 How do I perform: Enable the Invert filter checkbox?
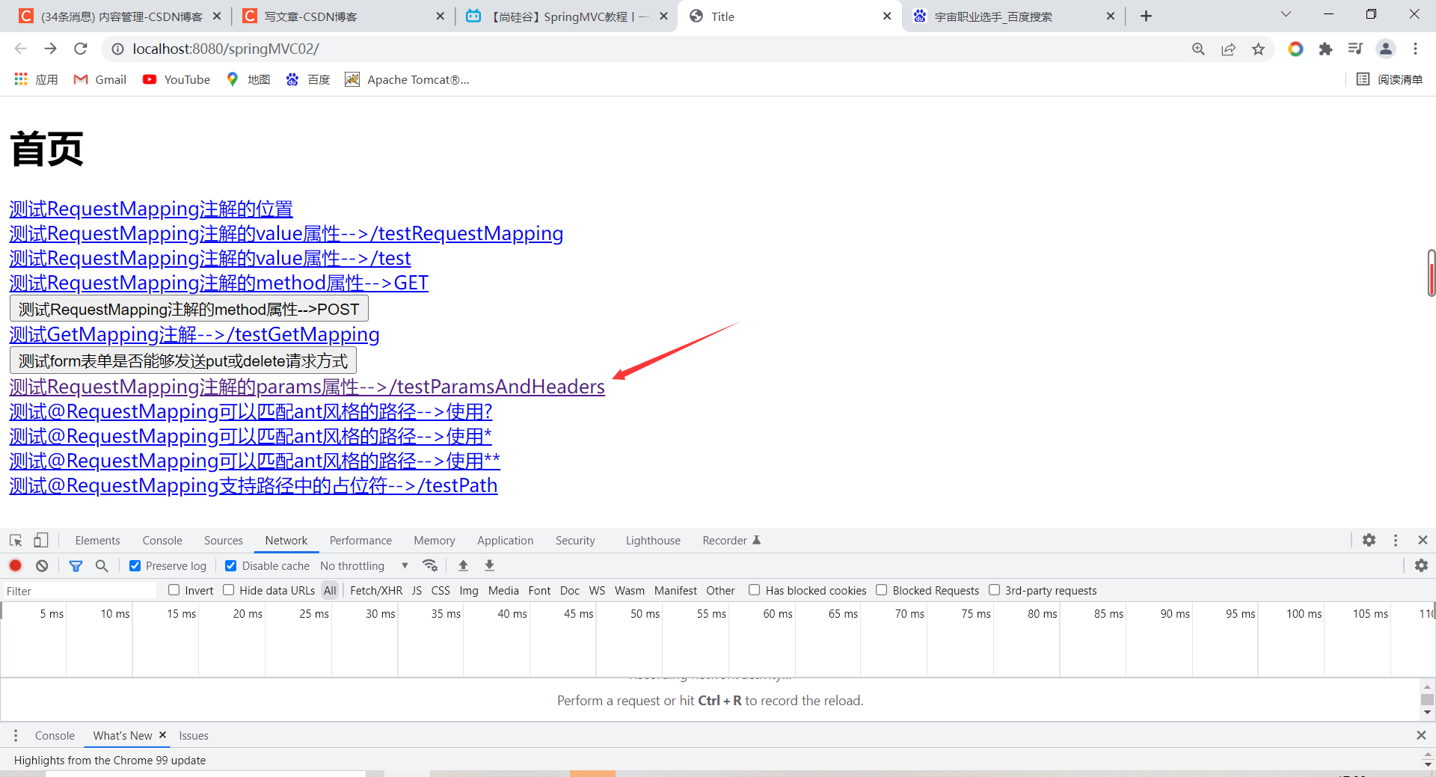click(174, 590)
